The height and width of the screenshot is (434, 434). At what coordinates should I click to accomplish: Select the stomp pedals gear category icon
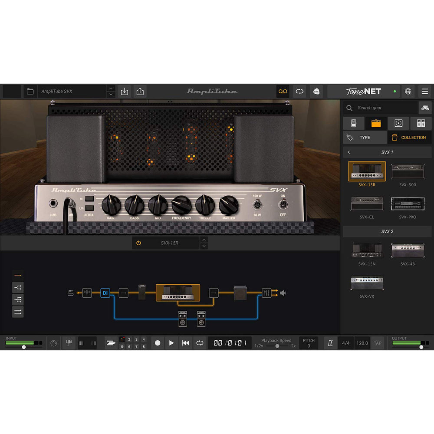click(354, 123)
